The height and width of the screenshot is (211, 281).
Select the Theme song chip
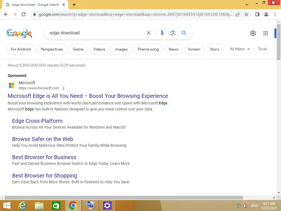click(x=148, y=49)
